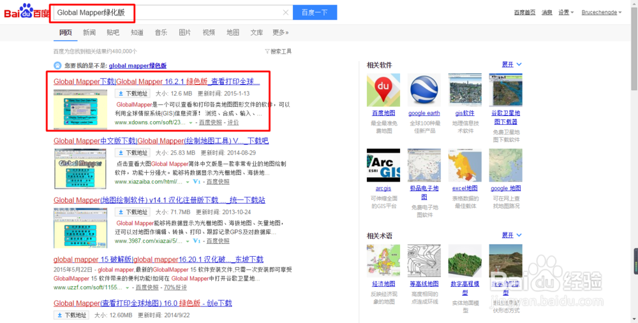
Task: Switch to the 贴吧 tab
Action: pos(113,32)
